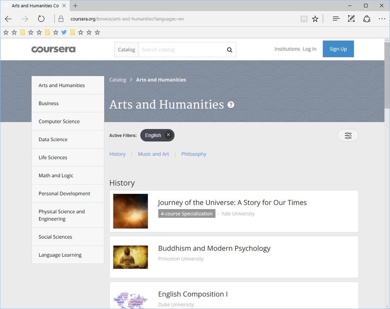Open Personal Development category
390x309 pixels.
point(68,193)
